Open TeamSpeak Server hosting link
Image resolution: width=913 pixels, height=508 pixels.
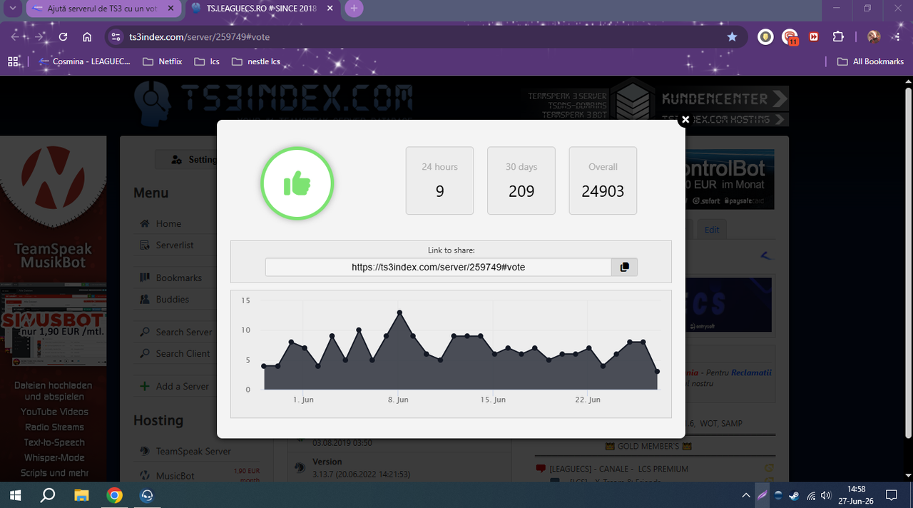193,451
